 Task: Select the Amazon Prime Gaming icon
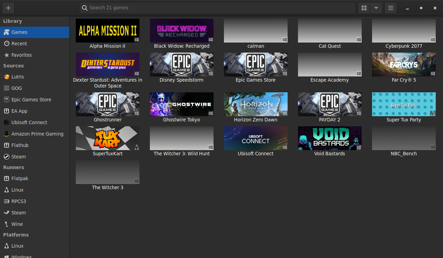(7, 134)
